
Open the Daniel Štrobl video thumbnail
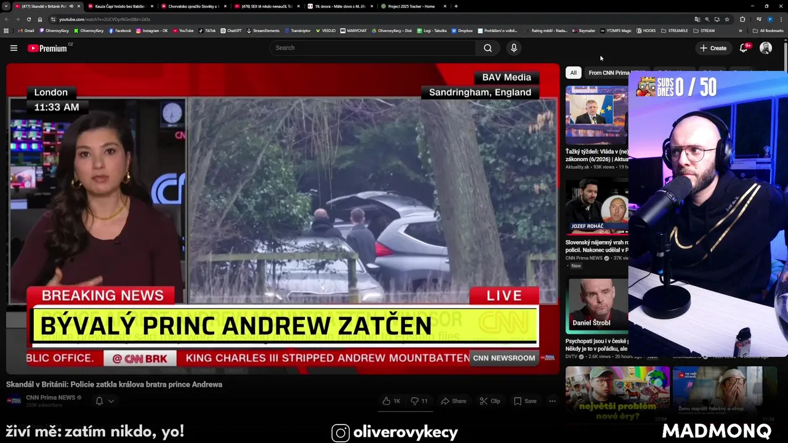tap(597, 305)
